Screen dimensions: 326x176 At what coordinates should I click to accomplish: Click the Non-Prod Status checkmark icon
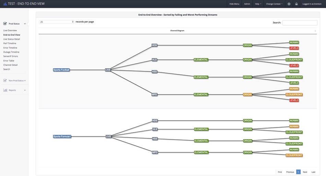tap(5, 81)
